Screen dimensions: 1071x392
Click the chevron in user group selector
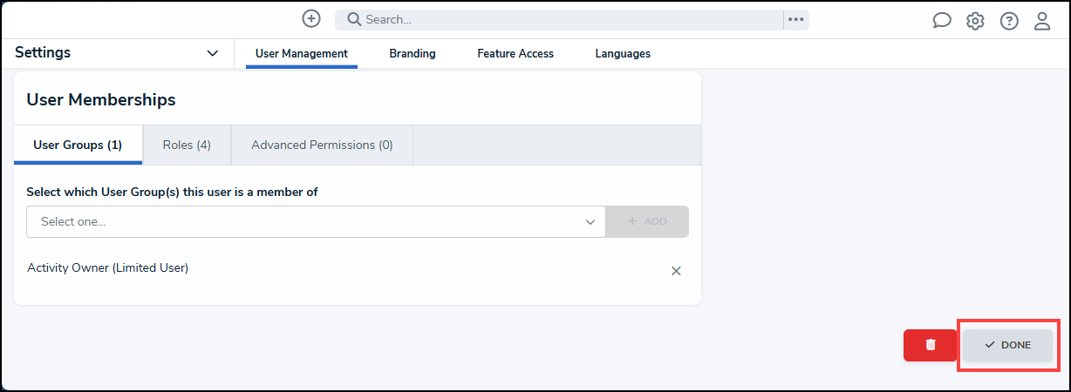point(590,222)
